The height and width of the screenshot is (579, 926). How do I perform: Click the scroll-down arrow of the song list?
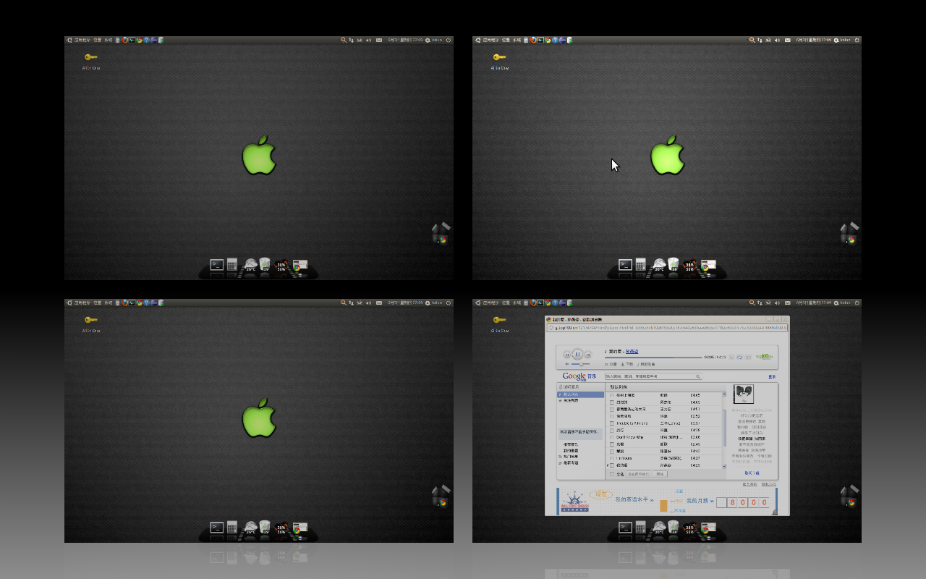724,466
